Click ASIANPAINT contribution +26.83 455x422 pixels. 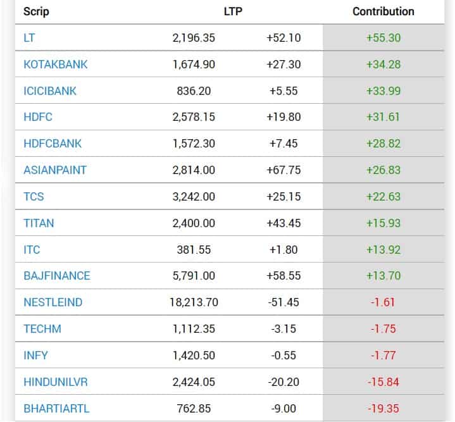coord(383,170)
